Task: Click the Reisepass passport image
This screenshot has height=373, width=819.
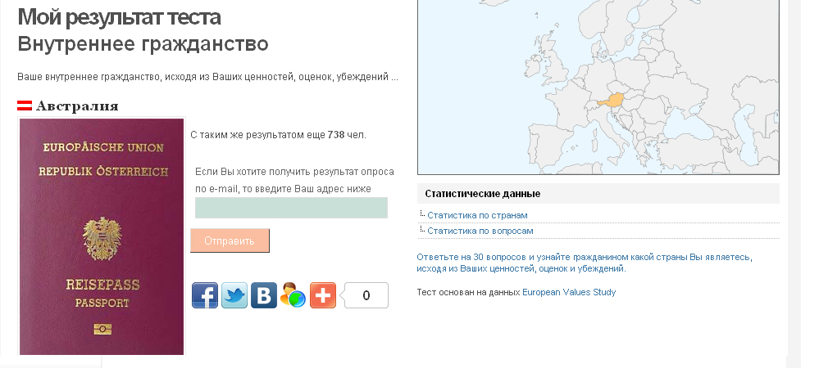Action: point(102,237)
